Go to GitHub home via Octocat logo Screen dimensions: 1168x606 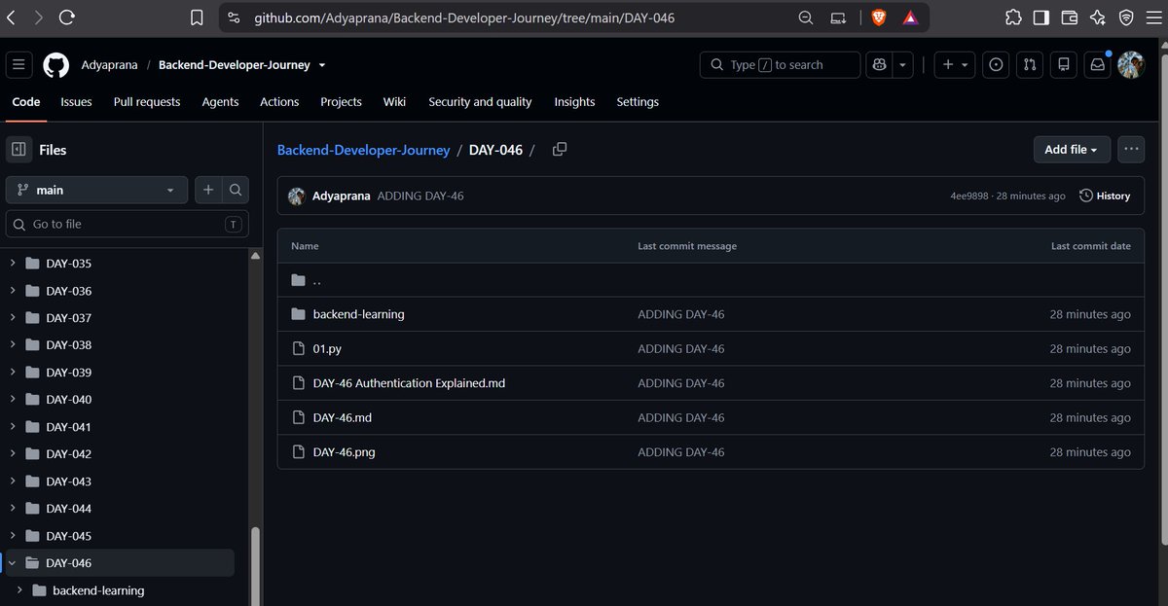(56, 65)
